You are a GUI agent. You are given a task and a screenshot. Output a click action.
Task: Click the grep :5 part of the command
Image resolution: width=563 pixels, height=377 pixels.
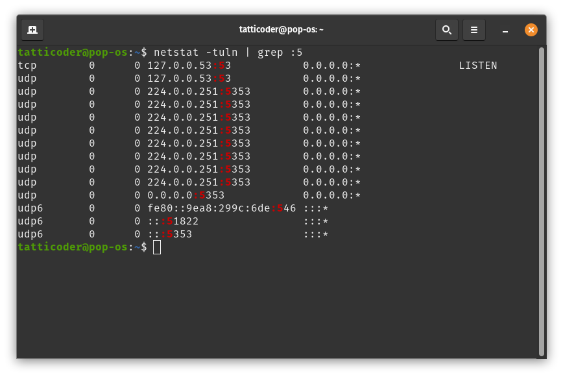point(280,53)
